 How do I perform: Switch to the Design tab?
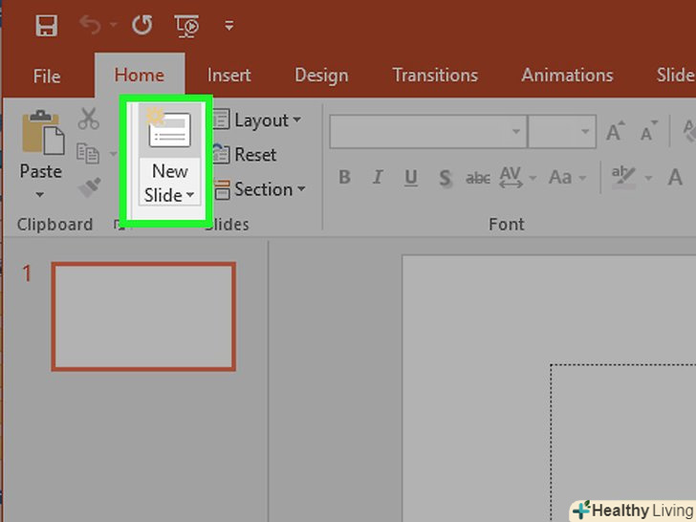click(321, 76)
